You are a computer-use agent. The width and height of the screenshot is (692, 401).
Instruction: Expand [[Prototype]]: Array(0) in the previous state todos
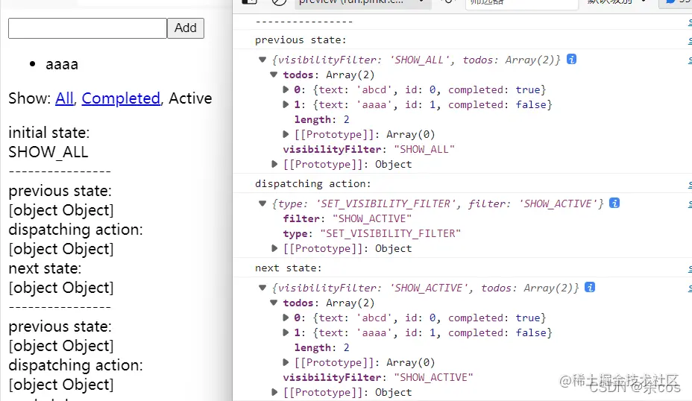click(x=286, y=134)
